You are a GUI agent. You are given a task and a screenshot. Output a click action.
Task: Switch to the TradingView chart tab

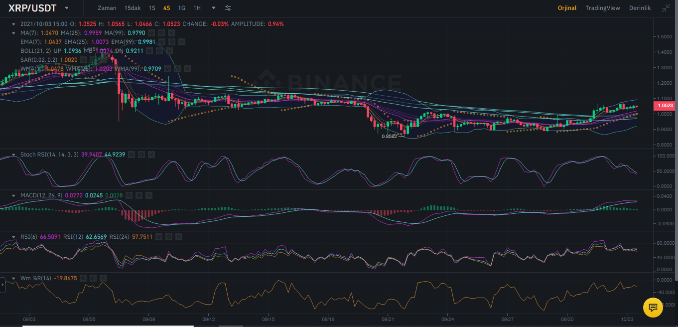pyautogui.click(x=602, y=8)
